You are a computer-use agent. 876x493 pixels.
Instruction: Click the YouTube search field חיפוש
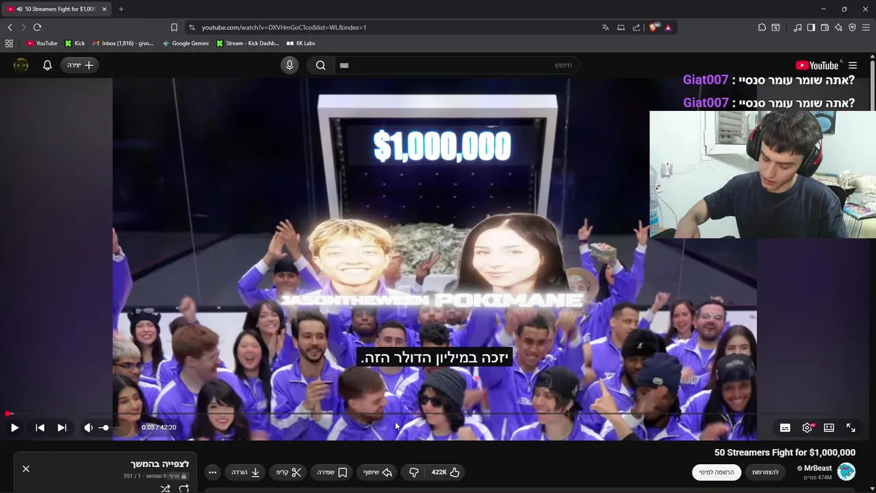(457, 65)
